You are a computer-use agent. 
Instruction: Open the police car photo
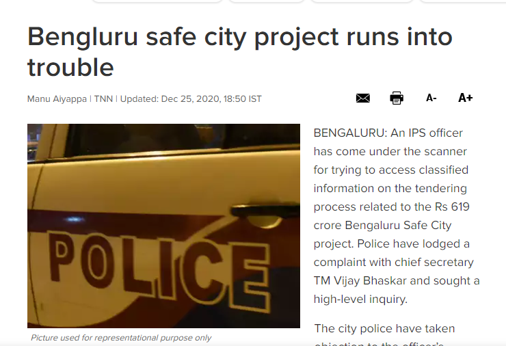coord(163,226)
